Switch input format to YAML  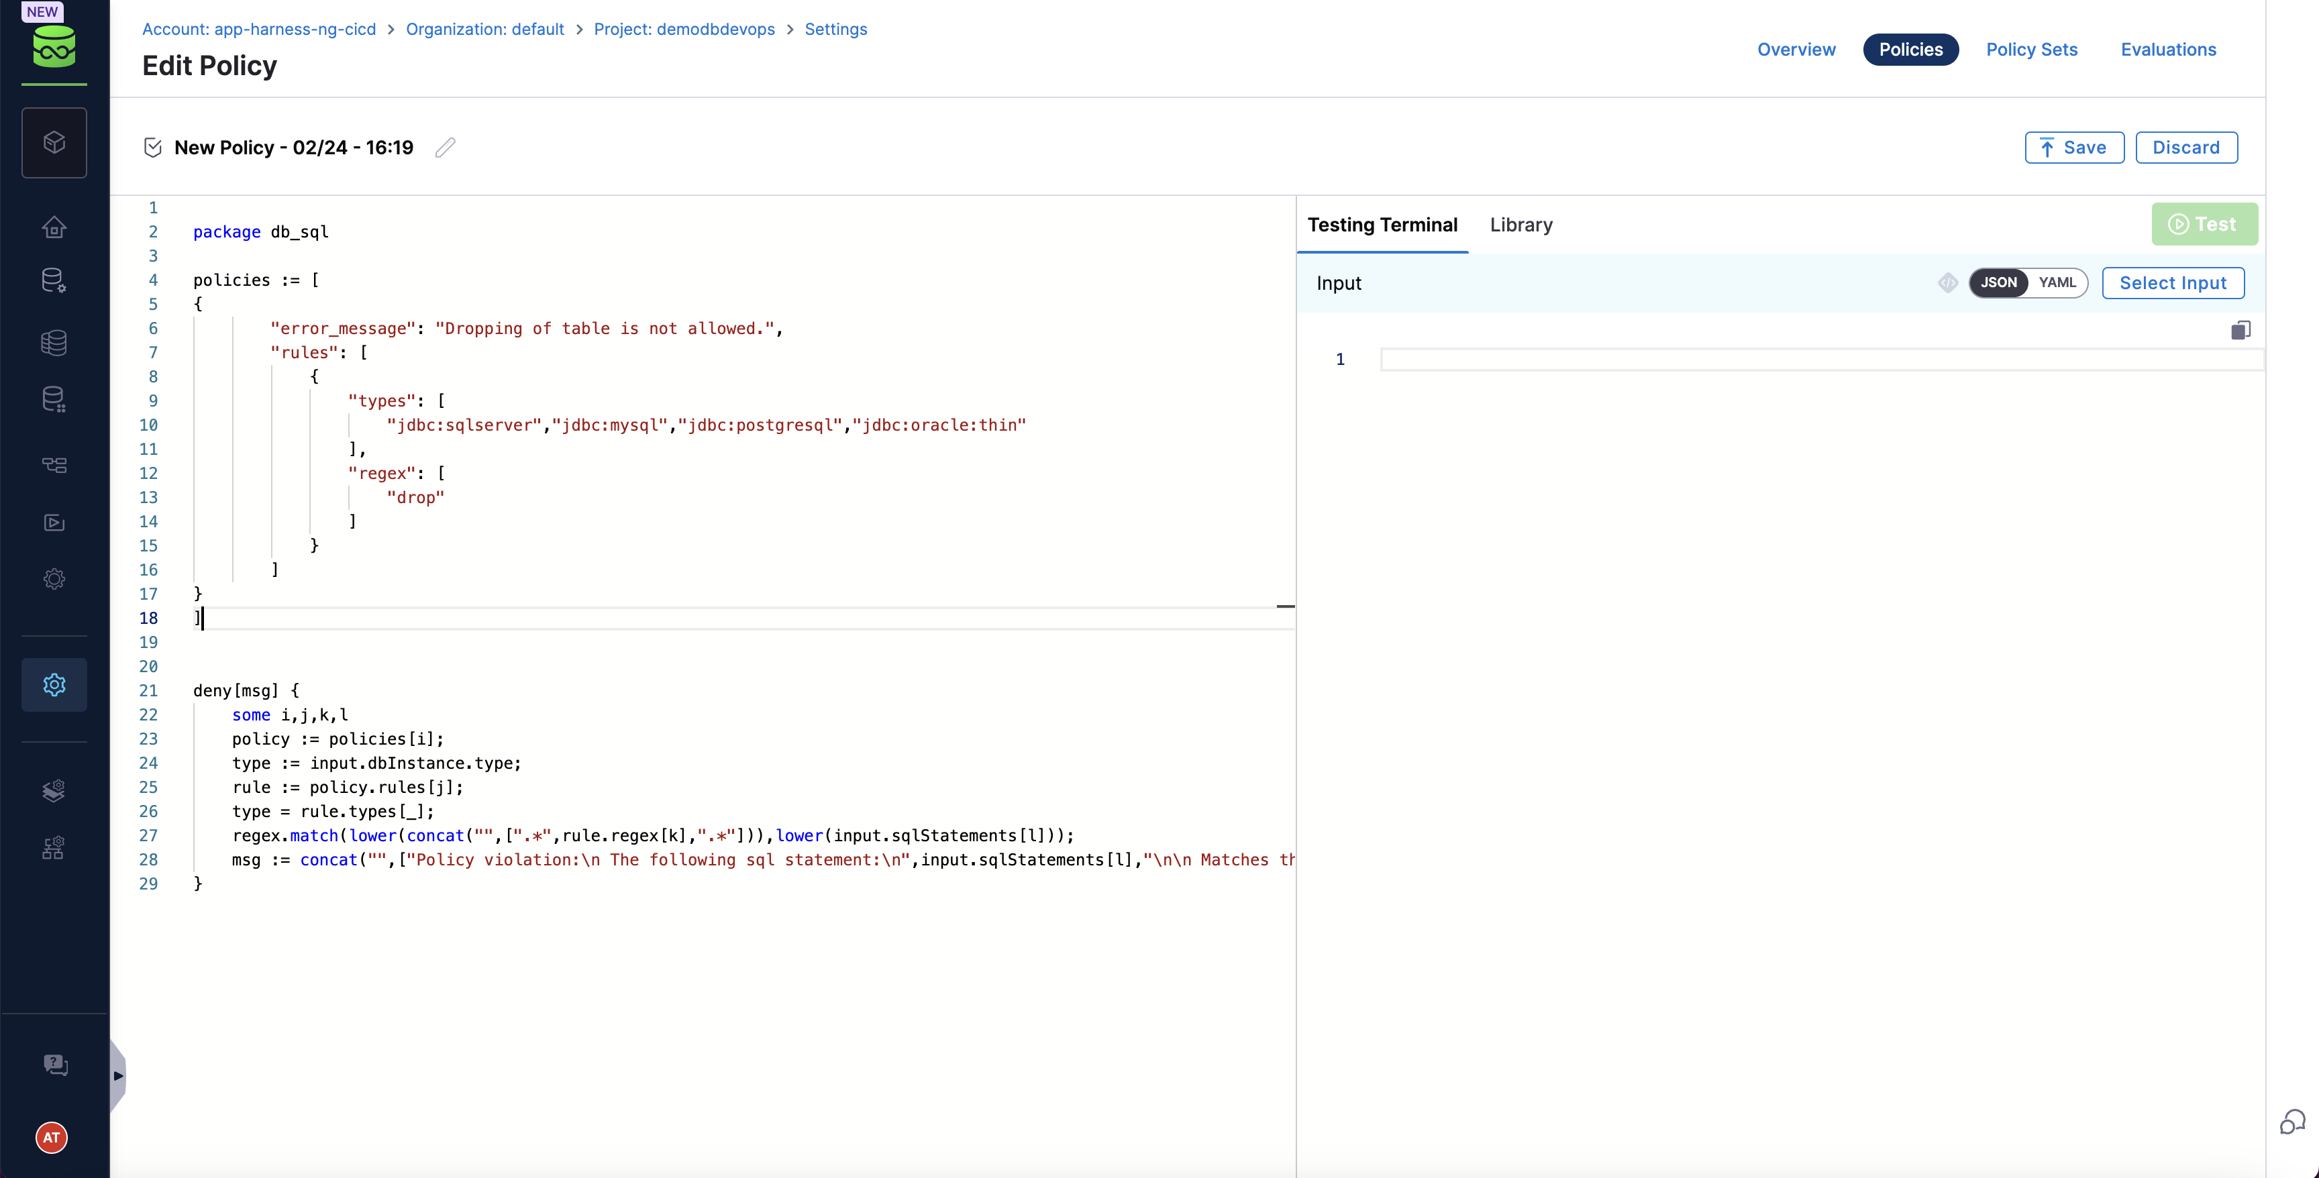pos(2057,282)
